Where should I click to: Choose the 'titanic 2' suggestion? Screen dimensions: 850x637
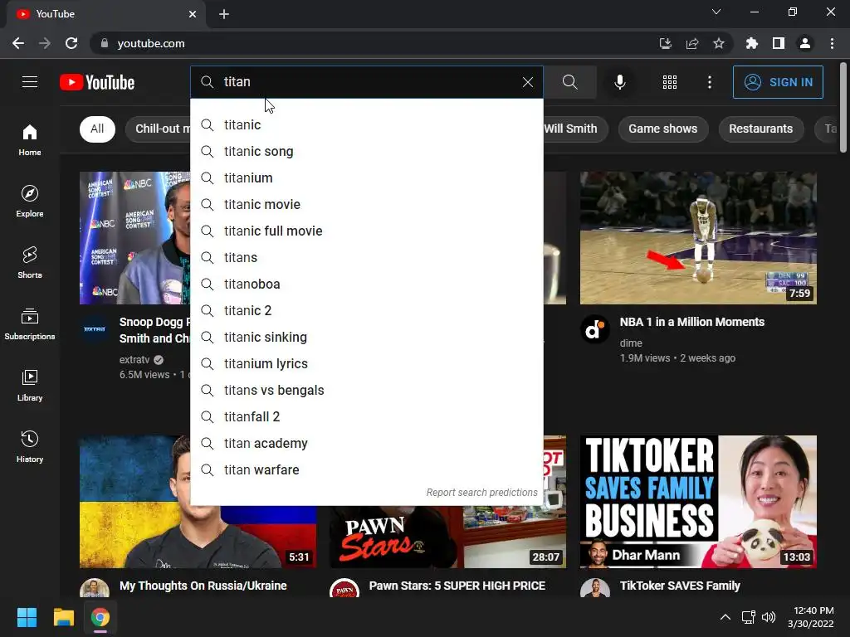366,311
